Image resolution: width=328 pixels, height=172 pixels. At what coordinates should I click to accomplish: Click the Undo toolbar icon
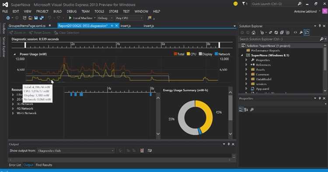coord(49,18)
